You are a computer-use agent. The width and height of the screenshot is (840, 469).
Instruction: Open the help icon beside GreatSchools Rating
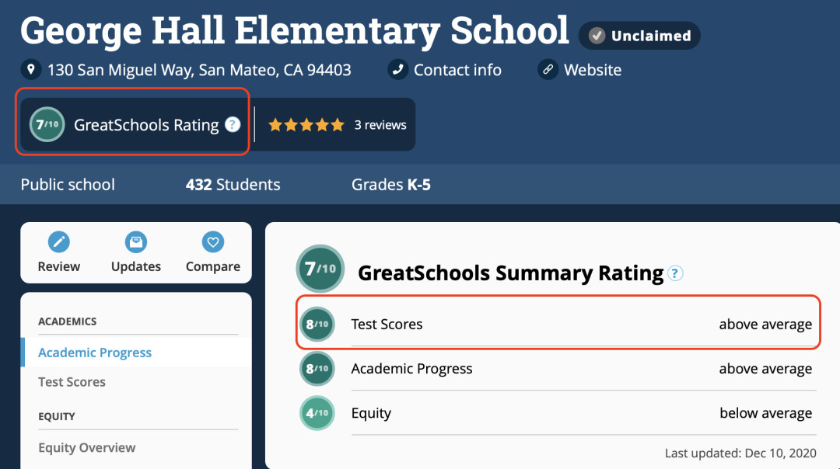[x=233, y=124]
